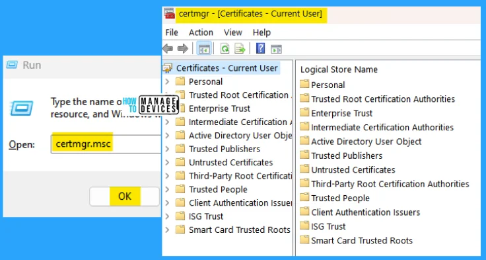Click the Open field containing certmgr.msc
The image size is (486, 260).
pos(106,144)
